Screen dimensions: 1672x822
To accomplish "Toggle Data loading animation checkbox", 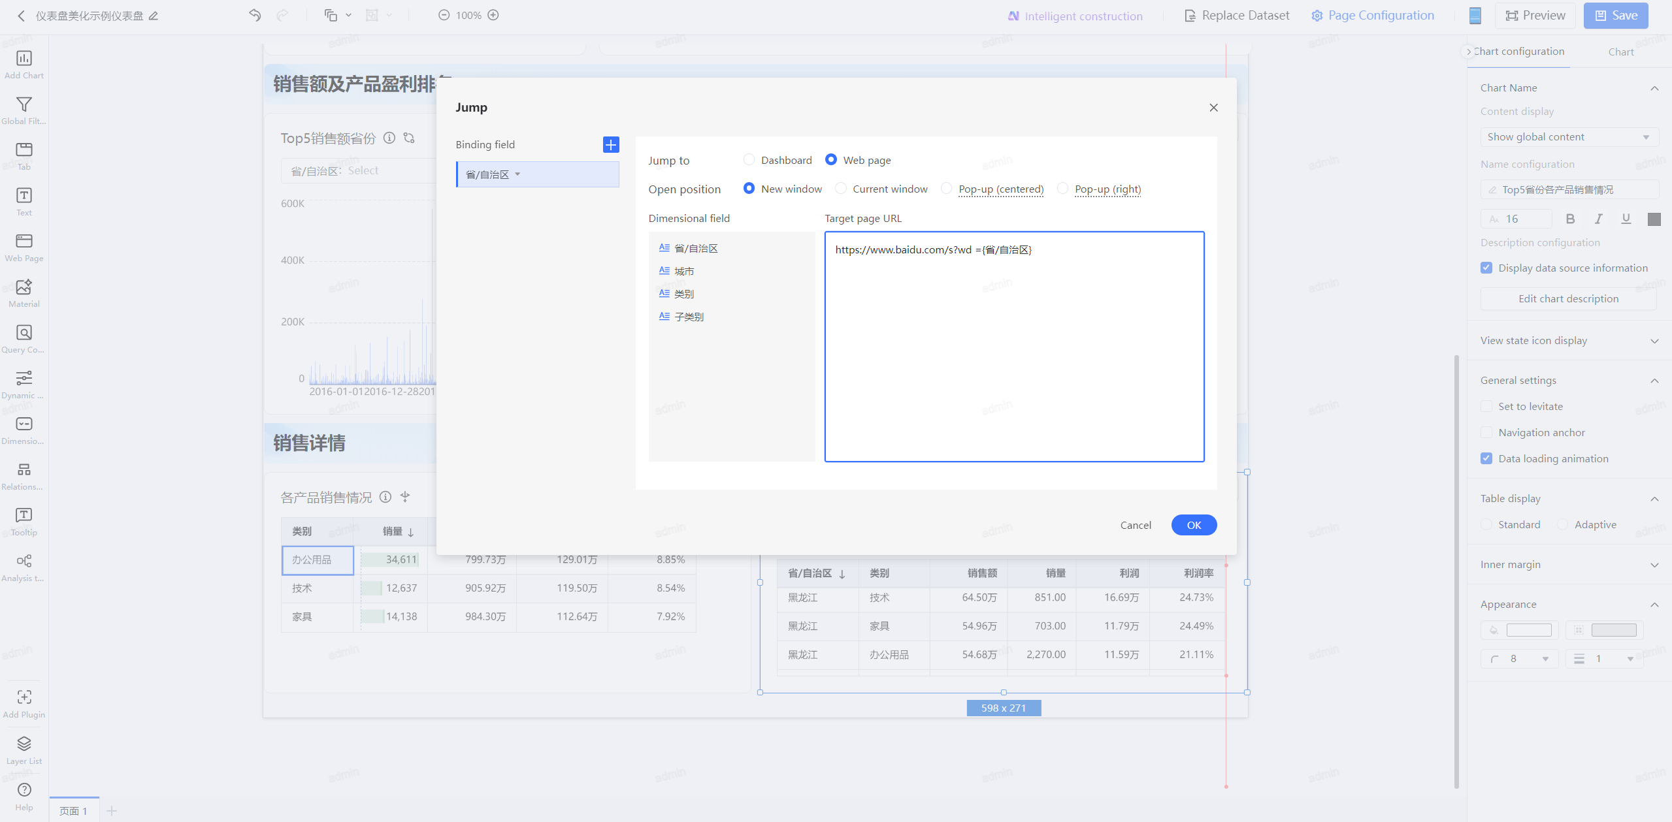I will 1486,458.
